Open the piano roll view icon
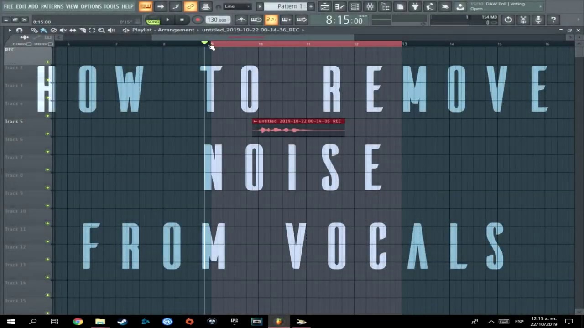This screenshot has width=584, height=328. [x=340, y=6]
